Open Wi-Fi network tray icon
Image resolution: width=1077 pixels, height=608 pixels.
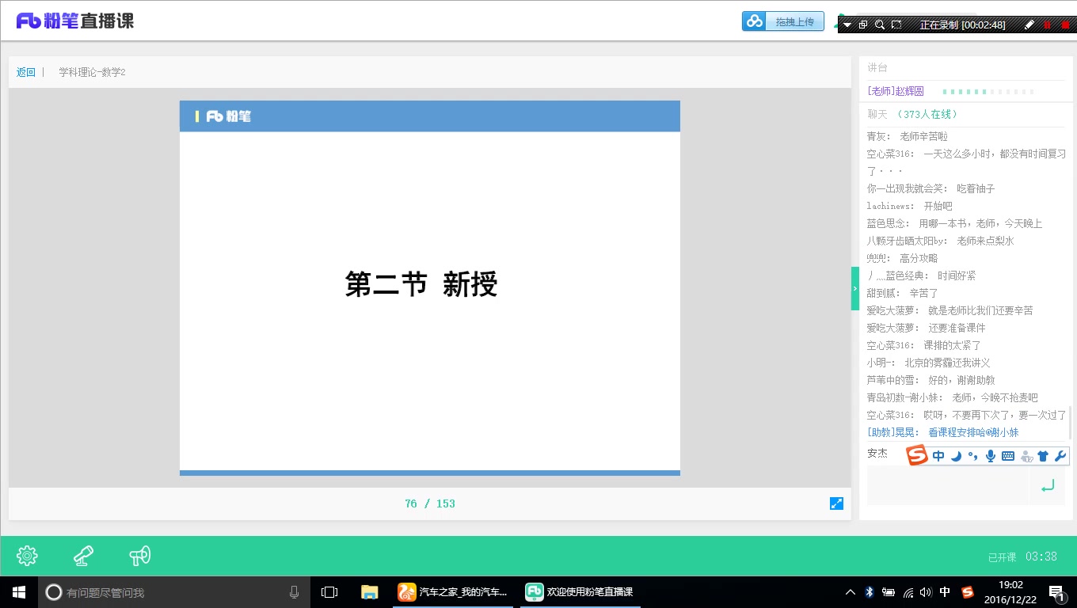coord(908,592)
